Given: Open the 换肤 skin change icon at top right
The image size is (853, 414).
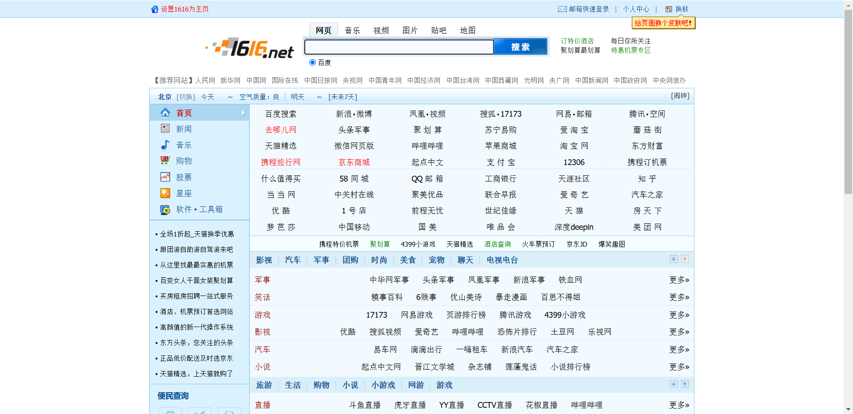Looking at the screenshot, I should click(x=669, y=9).
